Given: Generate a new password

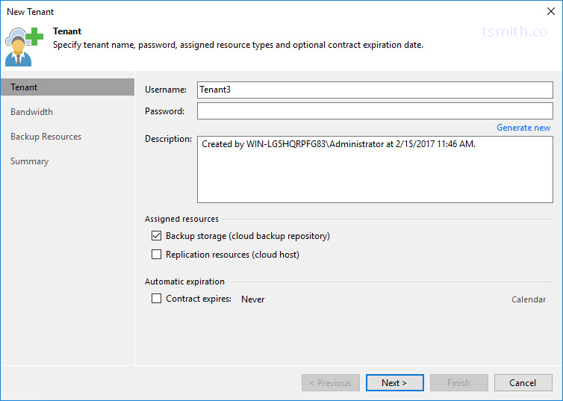Looking at the screenshot, I should coord(523,128).
